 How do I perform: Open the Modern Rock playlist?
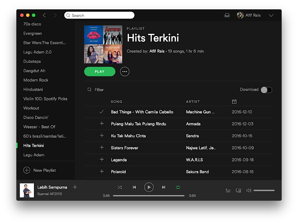(36, 80)
